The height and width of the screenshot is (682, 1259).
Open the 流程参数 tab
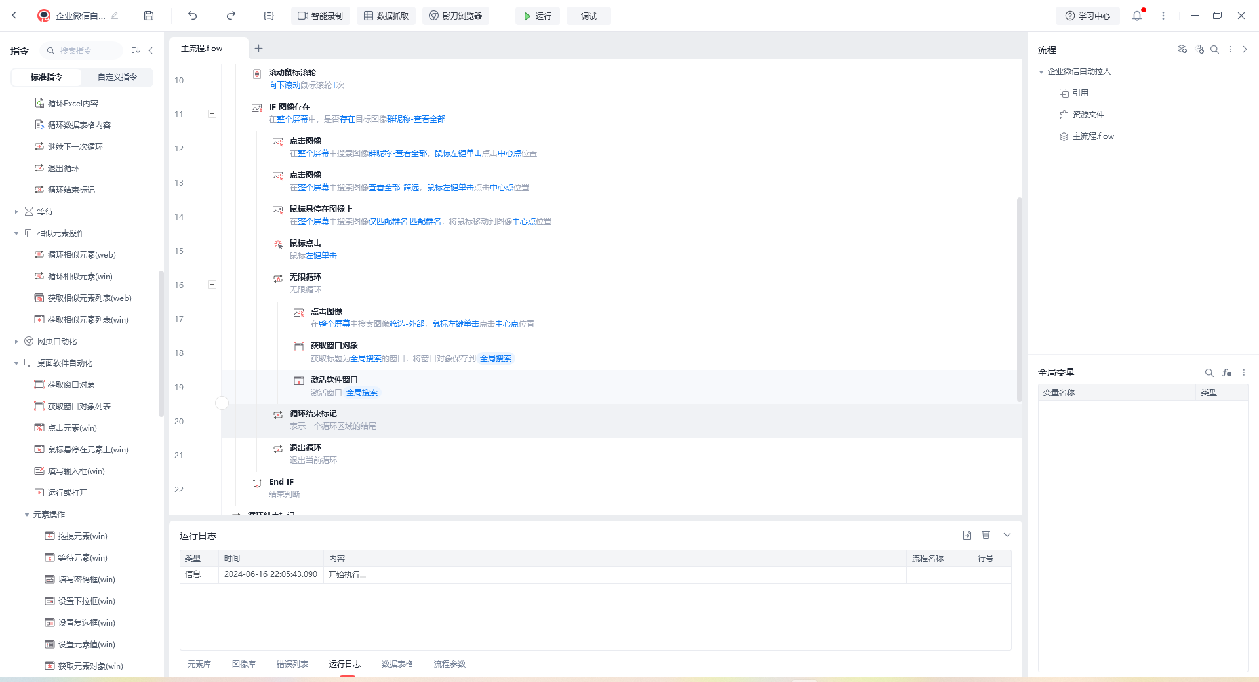(x=450, y=664)
